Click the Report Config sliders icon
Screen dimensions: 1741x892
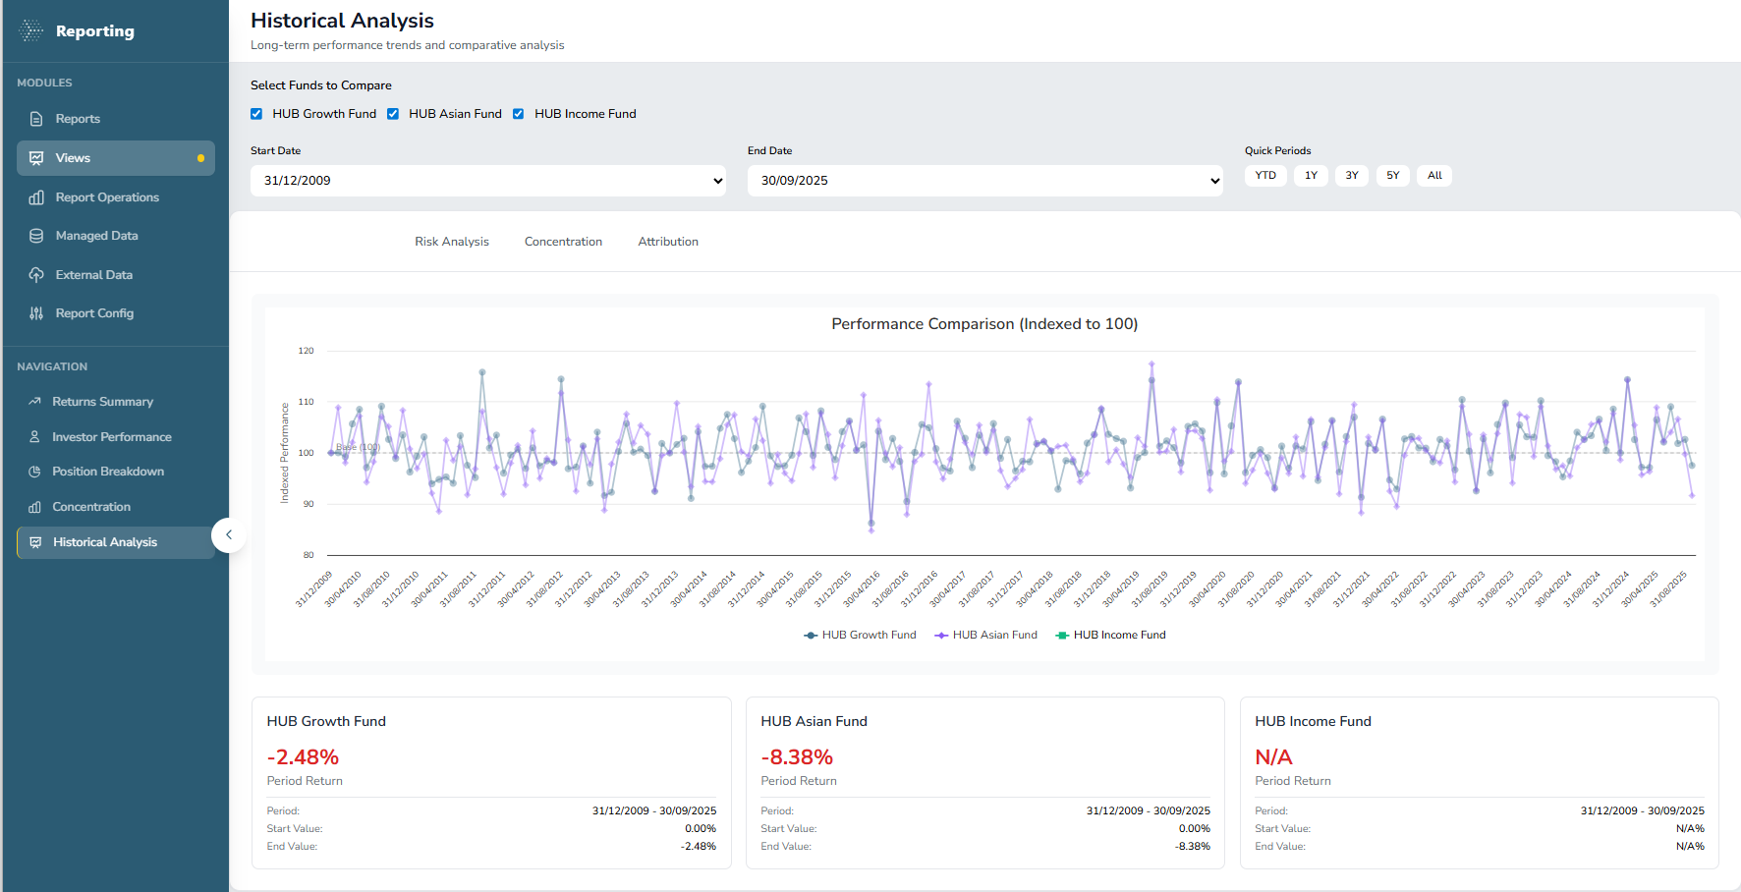(36, 313)
